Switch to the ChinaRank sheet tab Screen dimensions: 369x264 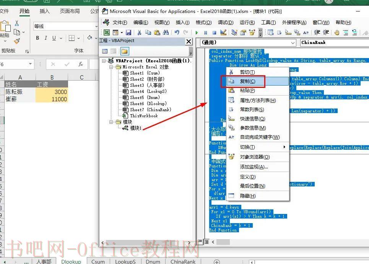click(x=183, y=261)
